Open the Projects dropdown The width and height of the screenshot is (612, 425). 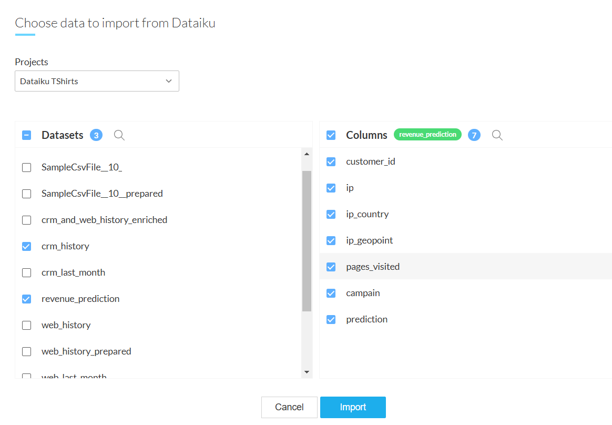tap(97, 82)
